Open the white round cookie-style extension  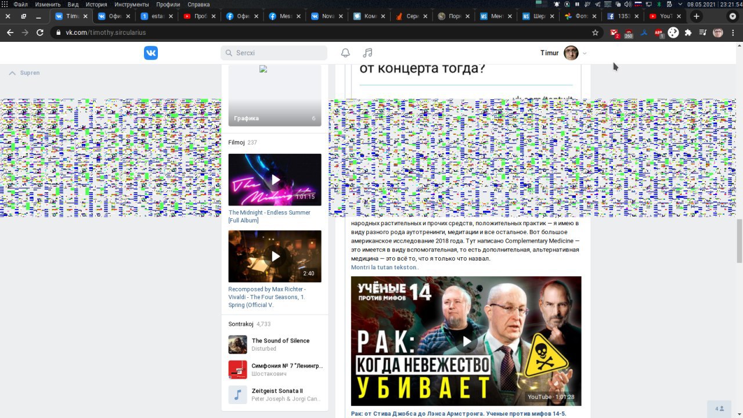(x=673, y=33)
